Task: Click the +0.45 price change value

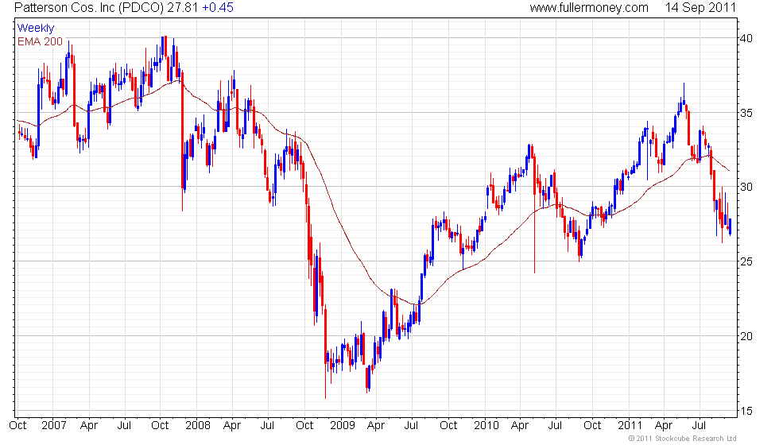Action: pyautogui.click(x=218, y=8)
